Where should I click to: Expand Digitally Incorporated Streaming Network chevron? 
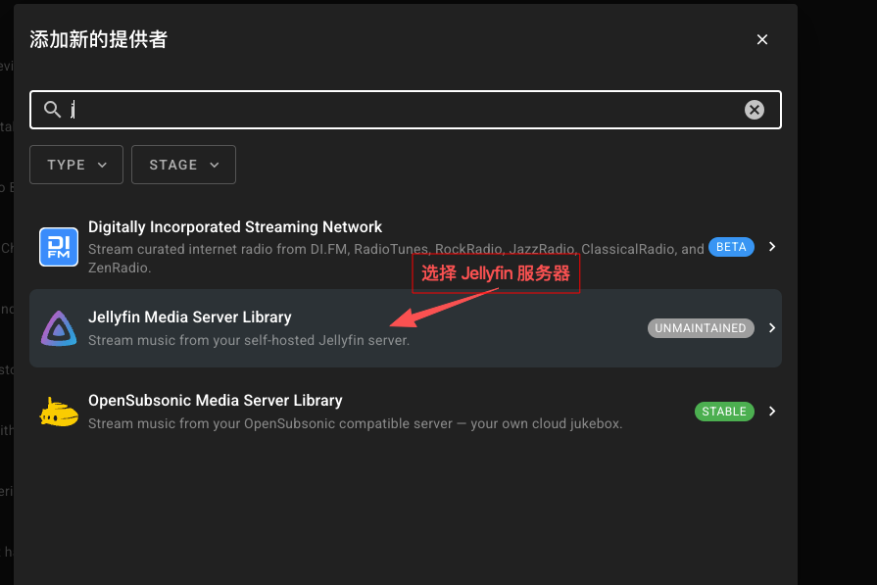pos(772,247)
